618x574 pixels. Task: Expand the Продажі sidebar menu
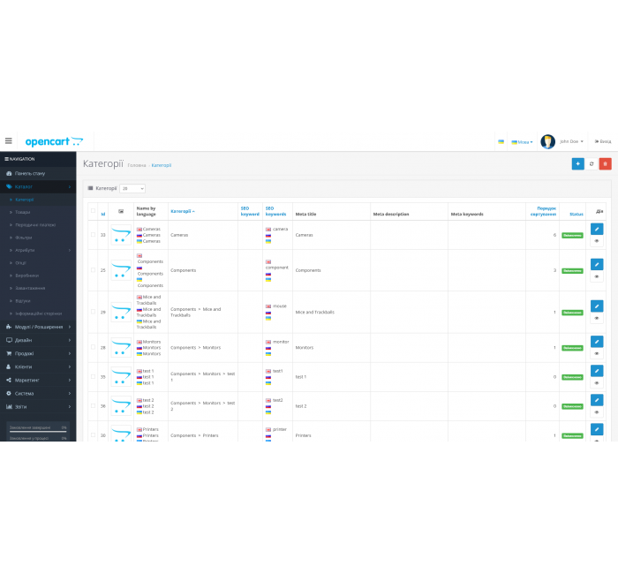click(x=38, y=353)
